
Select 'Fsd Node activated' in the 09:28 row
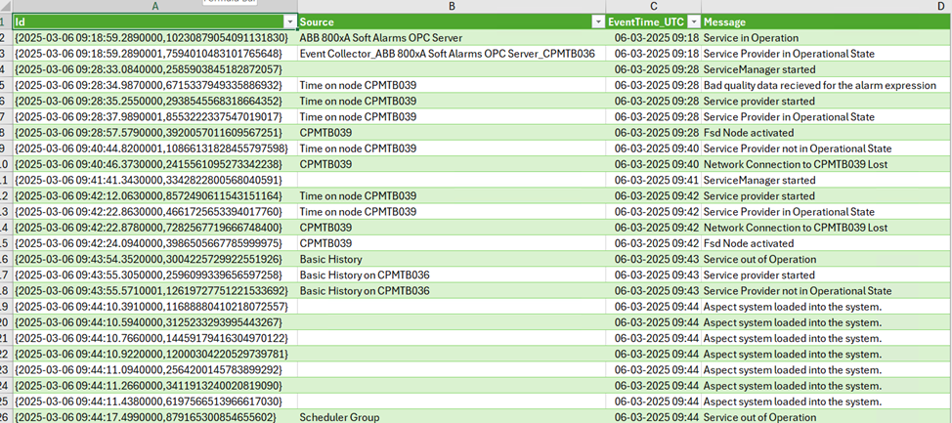click(x=826, y=132)
